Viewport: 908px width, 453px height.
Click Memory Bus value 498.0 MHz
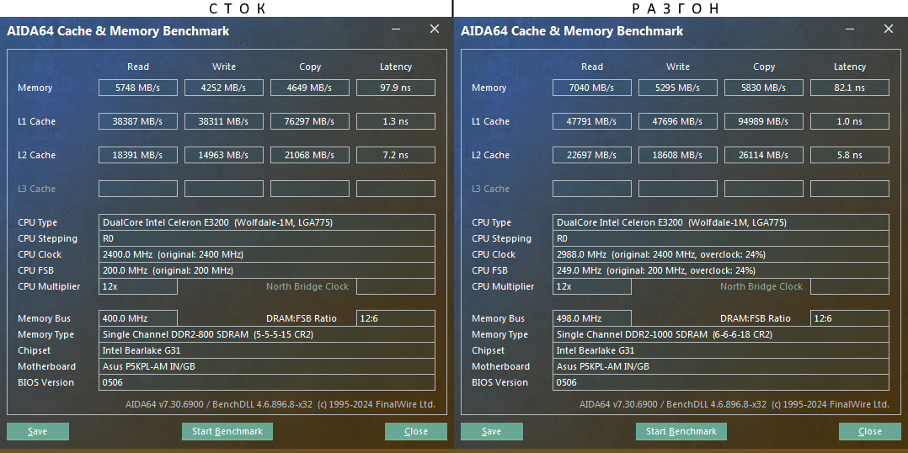tap(592, 318)
